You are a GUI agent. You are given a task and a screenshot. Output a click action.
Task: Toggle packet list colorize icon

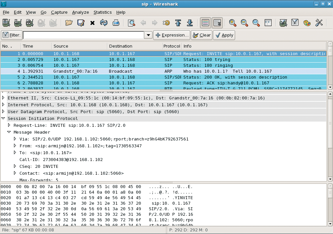pyautogui.click(x=206, y=22)
